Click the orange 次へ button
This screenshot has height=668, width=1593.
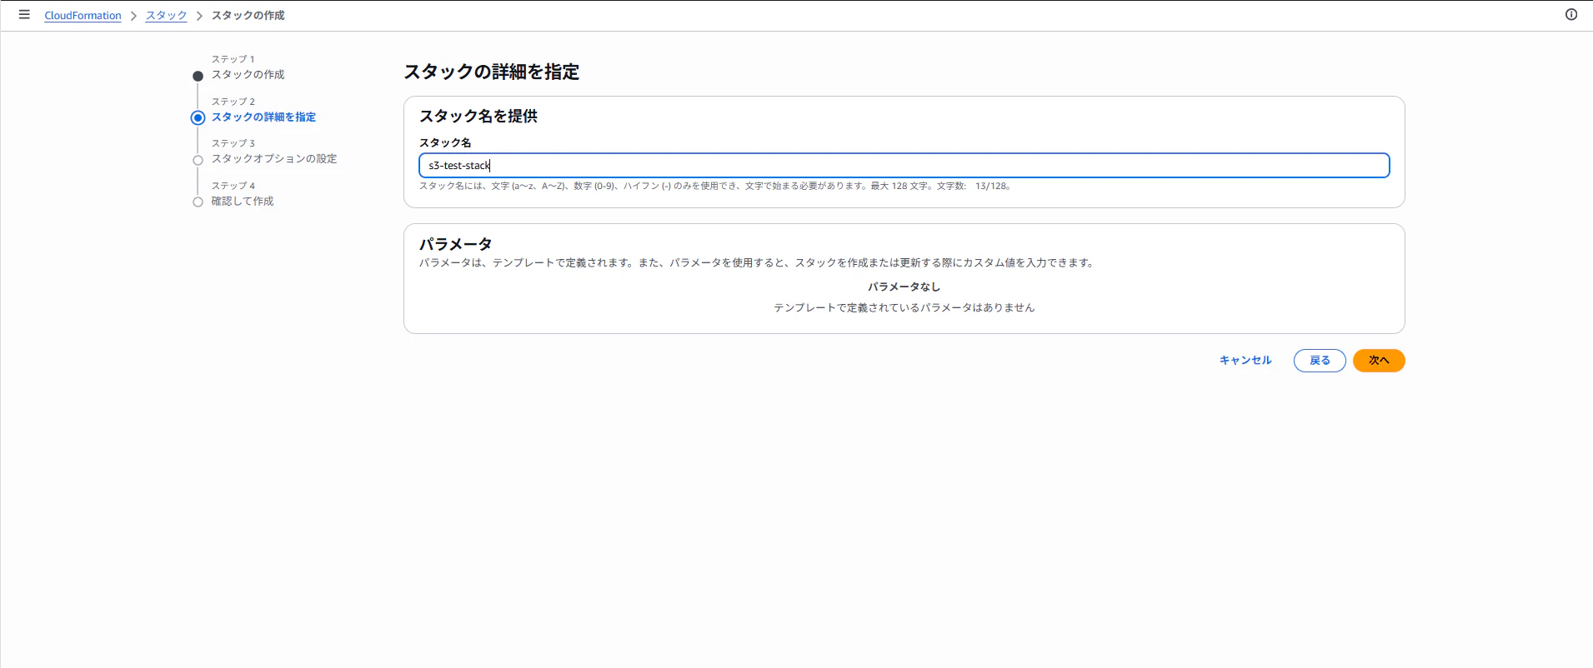(1379, 361)
